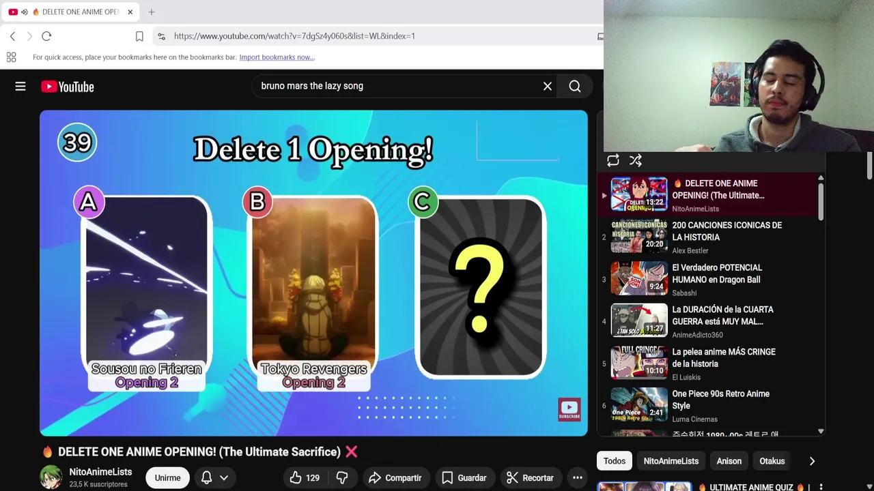Click the video player area
The width and height of the screenshot is (874, 491).
tap(313, 273)
